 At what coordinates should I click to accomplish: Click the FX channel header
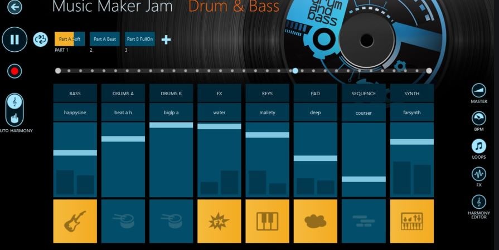(219, 93)
